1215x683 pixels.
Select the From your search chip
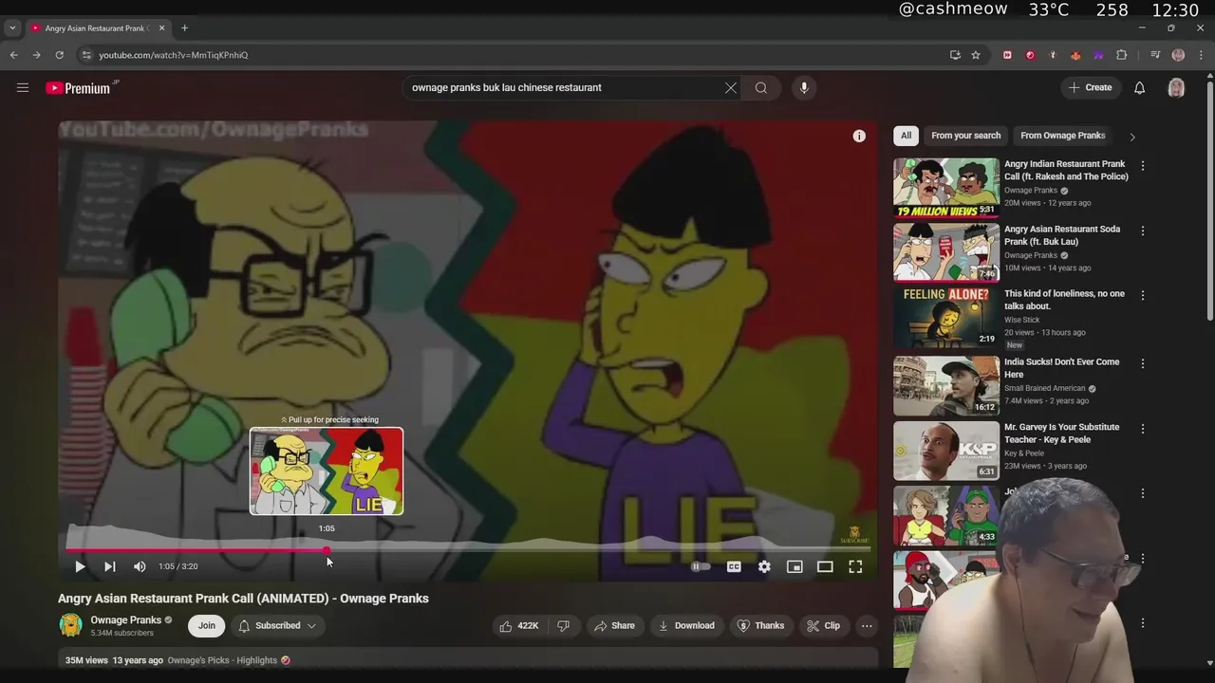[965, 136]
